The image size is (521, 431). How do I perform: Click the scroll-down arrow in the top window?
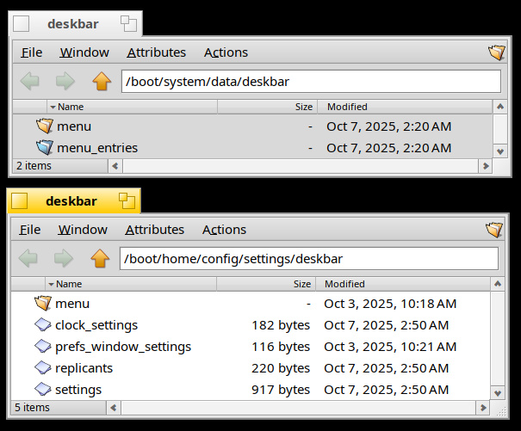tap(499, 151)
